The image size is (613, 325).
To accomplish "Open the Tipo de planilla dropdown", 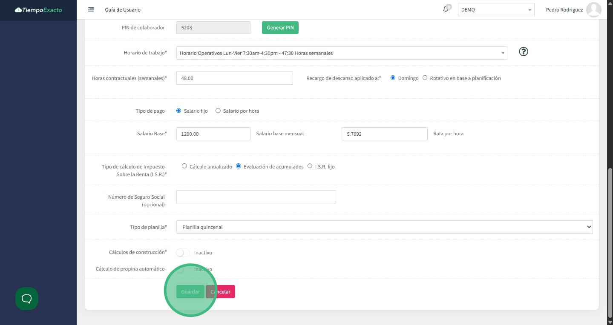I will point(384,227).
